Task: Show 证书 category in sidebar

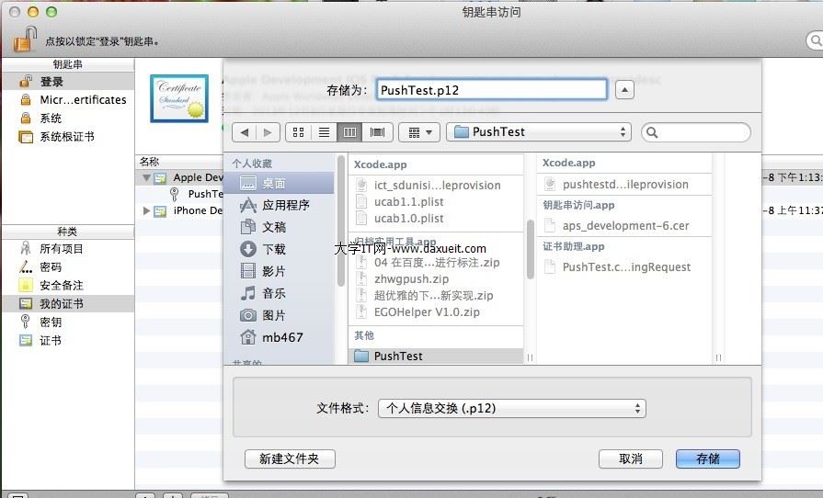Action: pyautogui.click(x=68, y=340)
